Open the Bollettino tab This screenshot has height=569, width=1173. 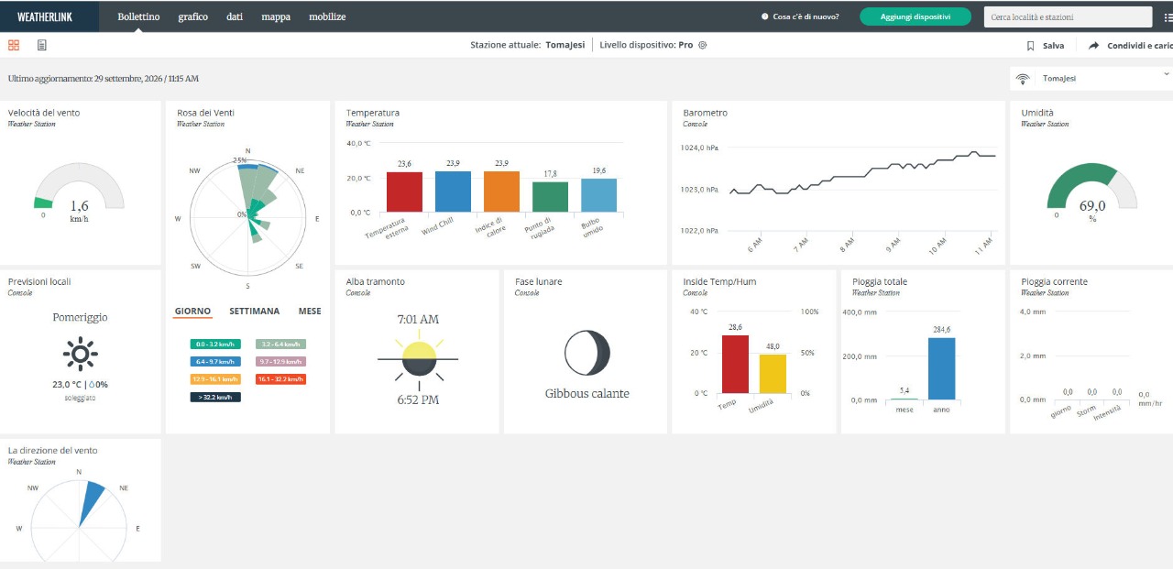tap(138, 16)
